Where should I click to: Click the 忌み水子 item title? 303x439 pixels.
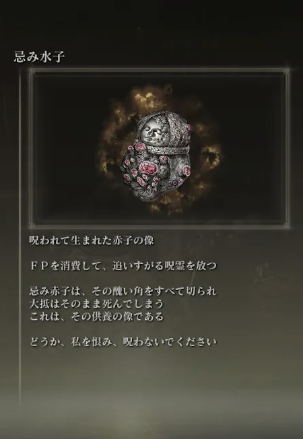click(39, 57)
